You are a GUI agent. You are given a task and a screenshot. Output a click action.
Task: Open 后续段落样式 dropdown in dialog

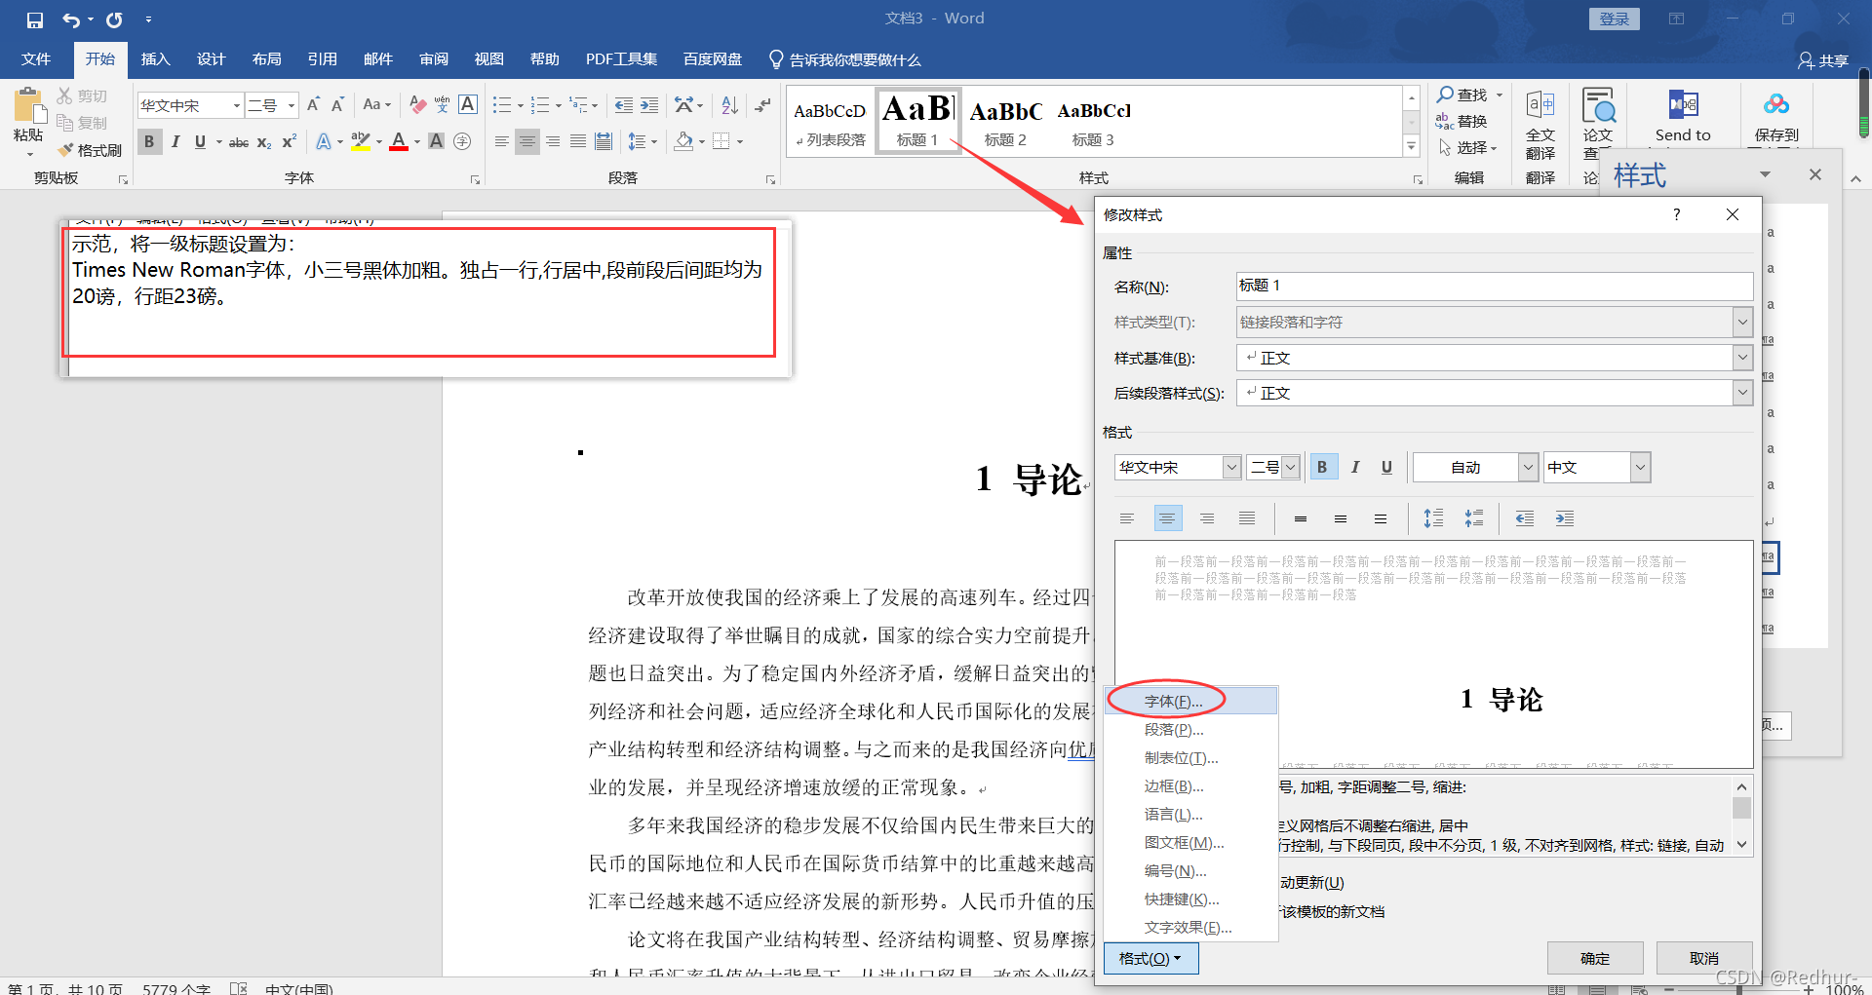[1742, 393]
